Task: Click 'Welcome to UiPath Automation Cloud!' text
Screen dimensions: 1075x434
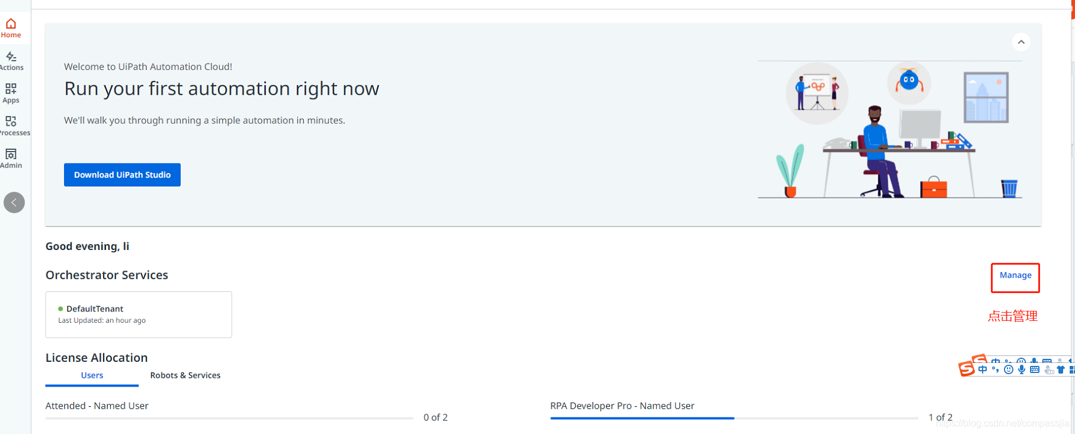Action: 148,67
